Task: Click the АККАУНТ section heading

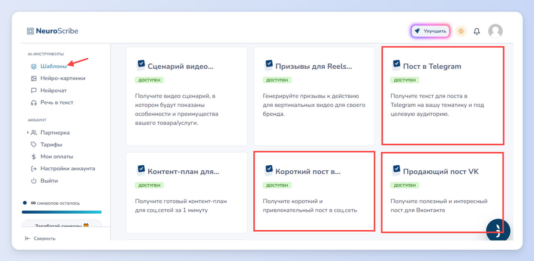Action: [37, 120]
